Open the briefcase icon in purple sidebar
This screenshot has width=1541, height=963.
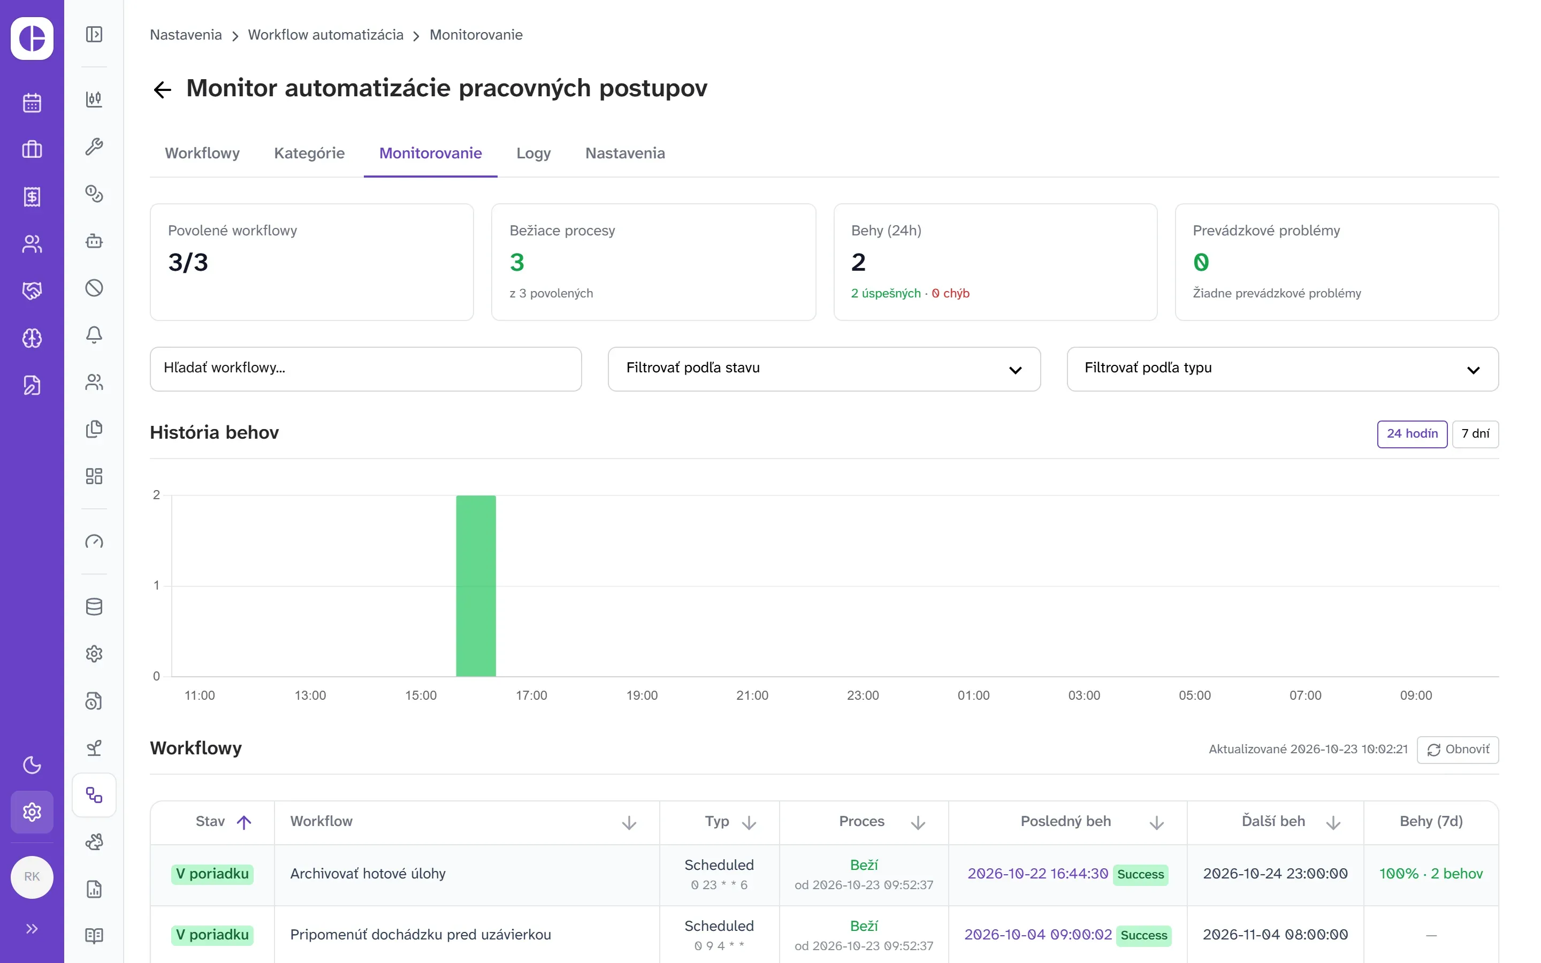click(32, 150)
